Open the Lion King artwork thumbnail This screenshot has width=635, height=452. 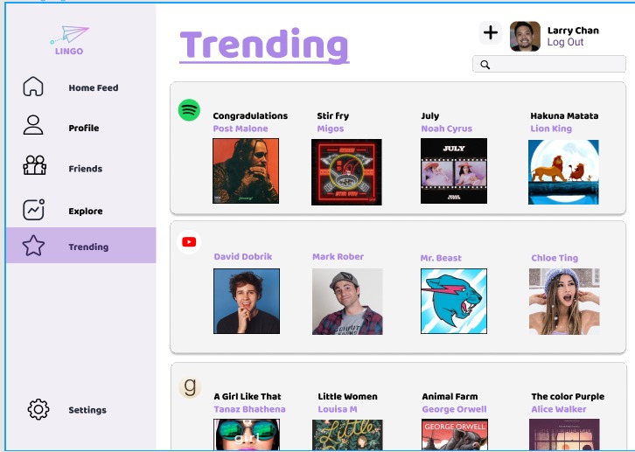click(x=564, y=172)
